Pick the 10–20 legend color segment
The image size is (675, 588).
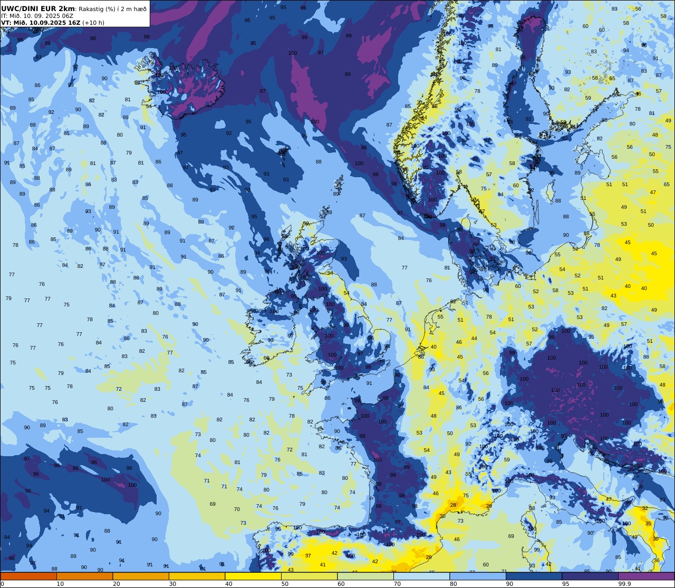click(84, 576)
